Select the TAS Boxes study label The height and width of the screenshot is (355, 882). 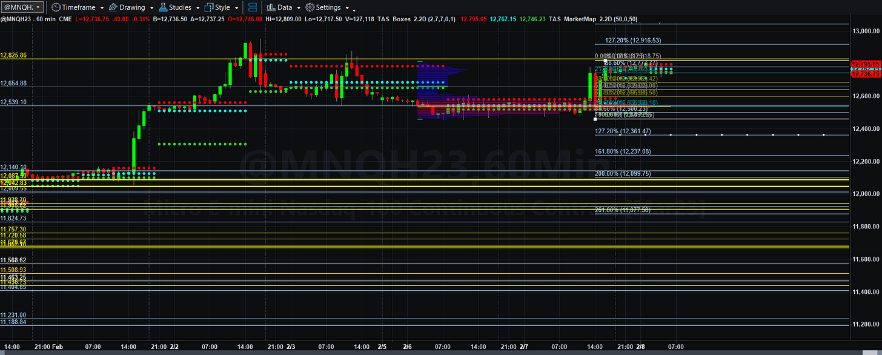click(x=394, y=19)
